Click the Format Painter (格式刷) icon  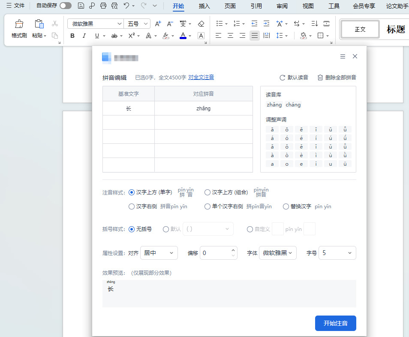19,24
